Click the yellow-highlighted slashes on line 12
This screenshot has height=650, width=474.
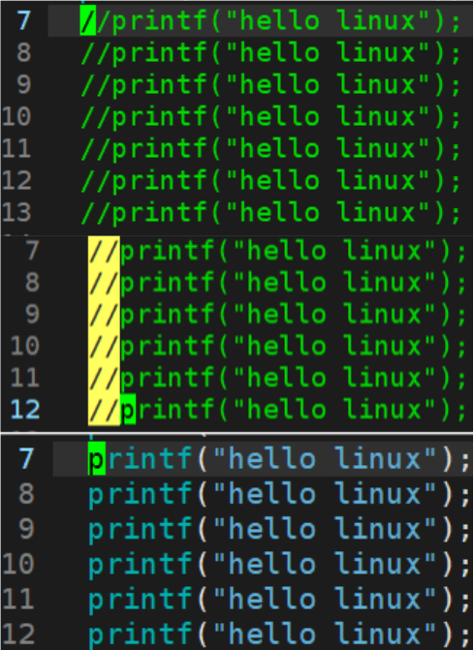pos(104,410)
